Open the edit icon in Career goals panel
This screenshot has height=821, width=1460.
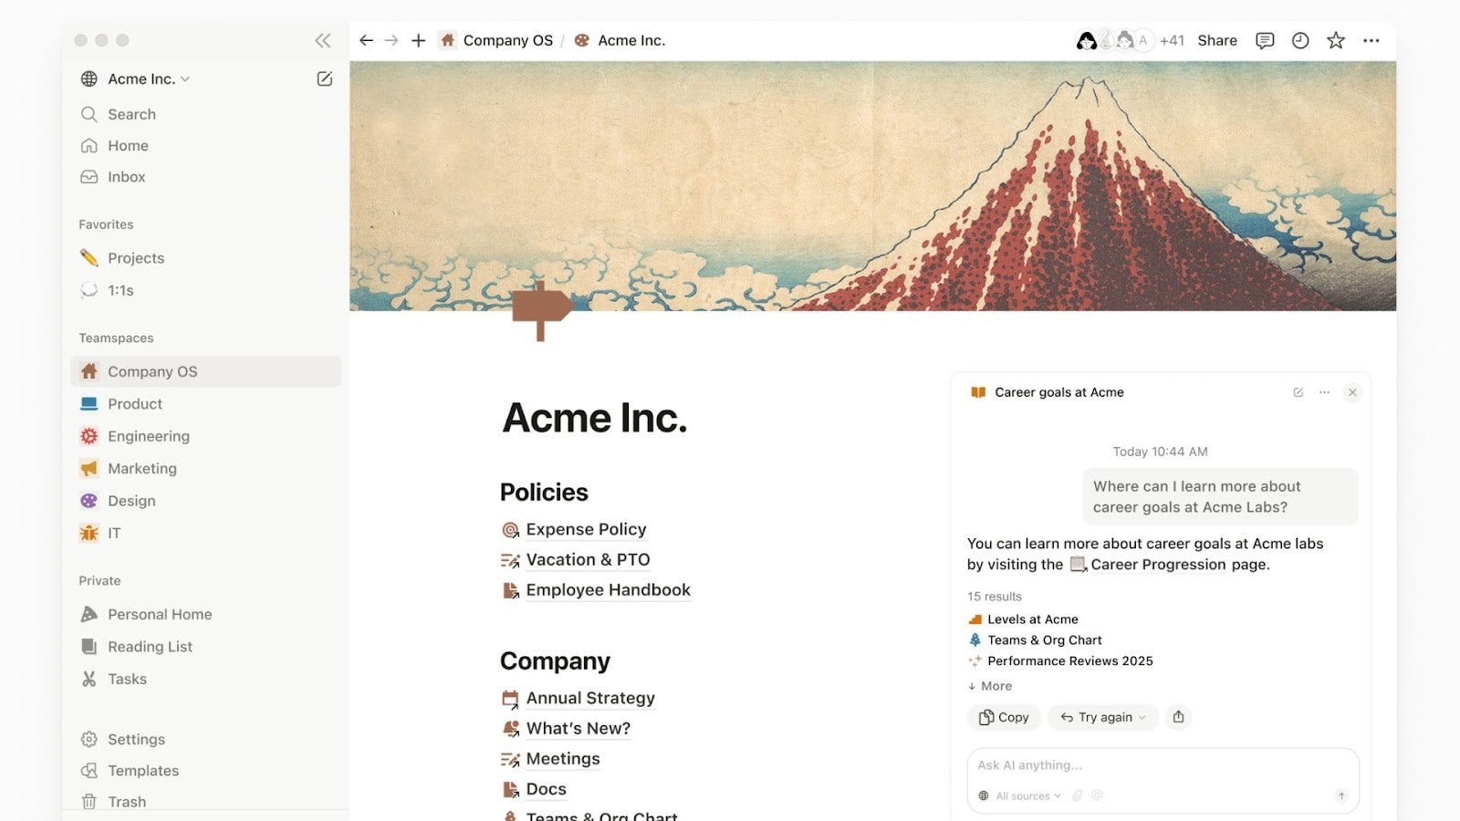(1298, 391)
